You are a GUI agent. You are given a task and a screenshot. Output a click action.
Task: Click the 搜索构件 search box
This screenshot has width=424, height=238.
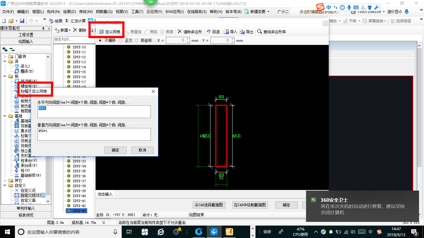[74, 40]
